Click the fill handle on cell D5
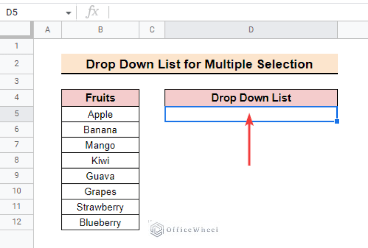Screen dimensions: 368x248 click(337, 122)
